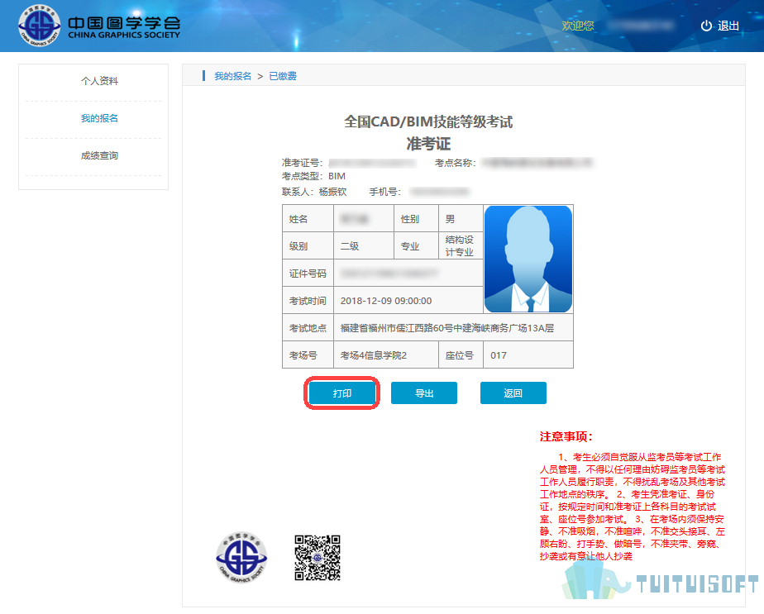The height and width of the screenshot is (614, 764).
Task: Click the level value 二级
Action: pos(350,246)
